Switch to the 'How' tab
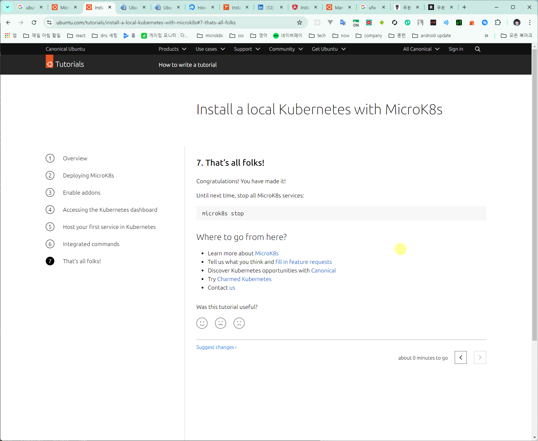538x441 pixels. coord(202,7)
